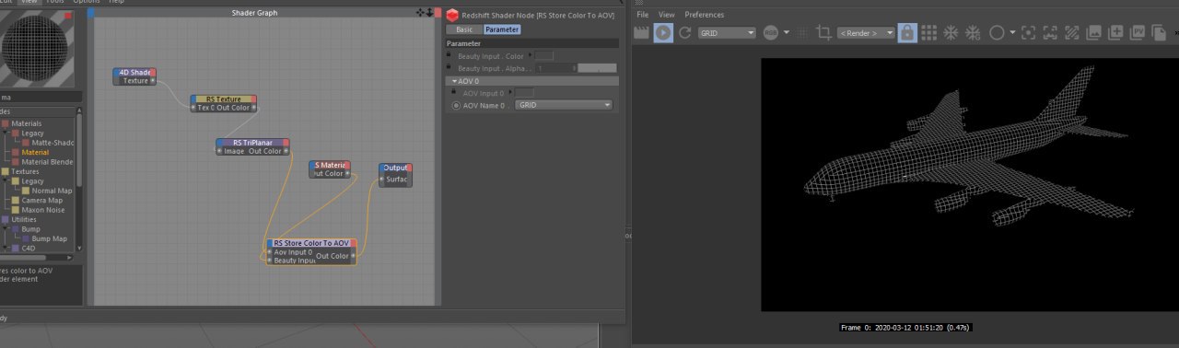The height and width of the screenshot is (348, 1179).
Task: Select Materials in the node tree
Action: pyautogui.click(x=26, y=123)
